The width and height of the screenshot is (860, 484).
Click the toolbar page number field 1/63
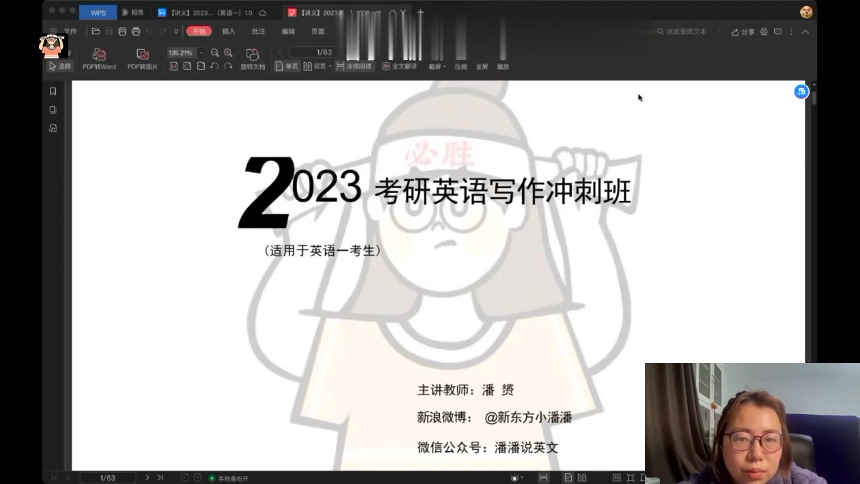pos(324,52)
